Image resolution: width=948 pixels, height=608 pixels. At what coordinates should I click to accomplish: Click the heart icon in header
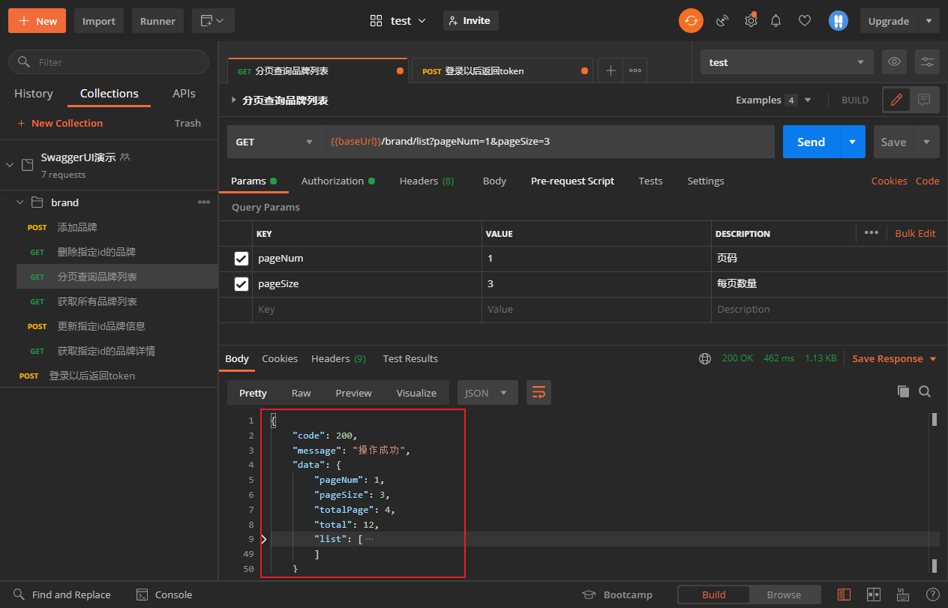(805, 21)
